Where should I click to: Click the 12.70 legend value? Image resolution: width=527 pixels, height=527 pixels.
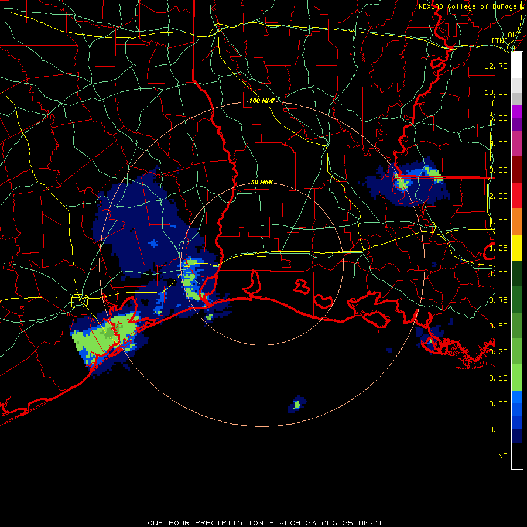pos(496,66)
